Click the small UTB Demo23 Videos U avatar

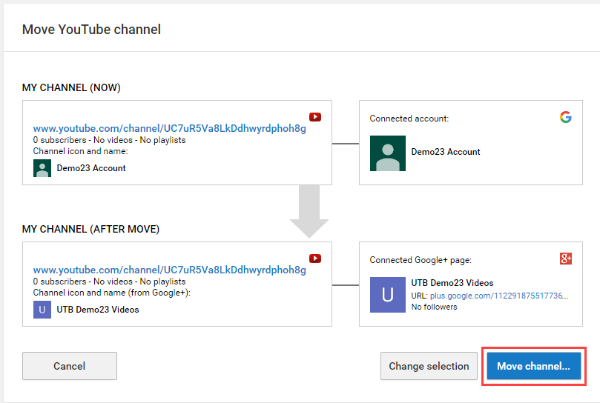(x=42, y=310)
